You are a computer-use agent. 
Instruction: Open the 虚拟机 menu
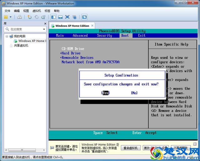click(37, 11)
